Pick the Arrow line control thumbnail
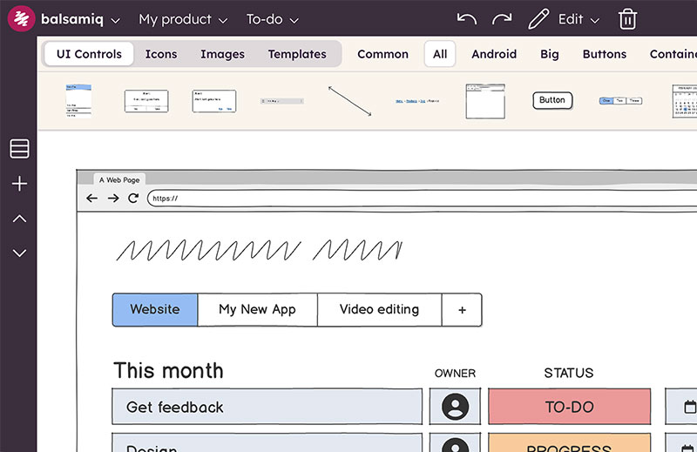Image resolution: width=697 pixels, height=452 pixels. tap(350, 101)
